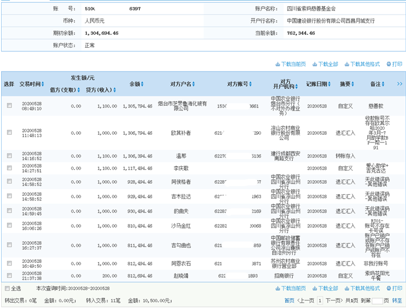
Task: Click the top 打印 printer icon
Action: pyautogui.click(x=389, y=64)
